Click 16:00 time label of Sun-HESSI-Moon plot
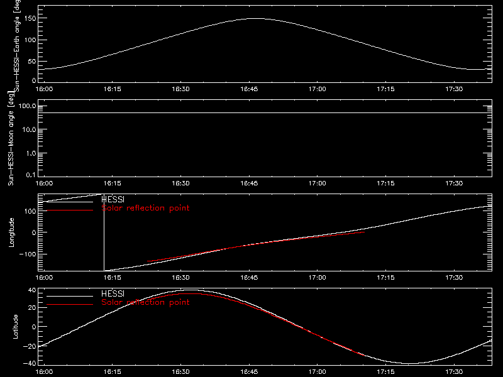Screen dimensions: 503x377 coord(44,183)
